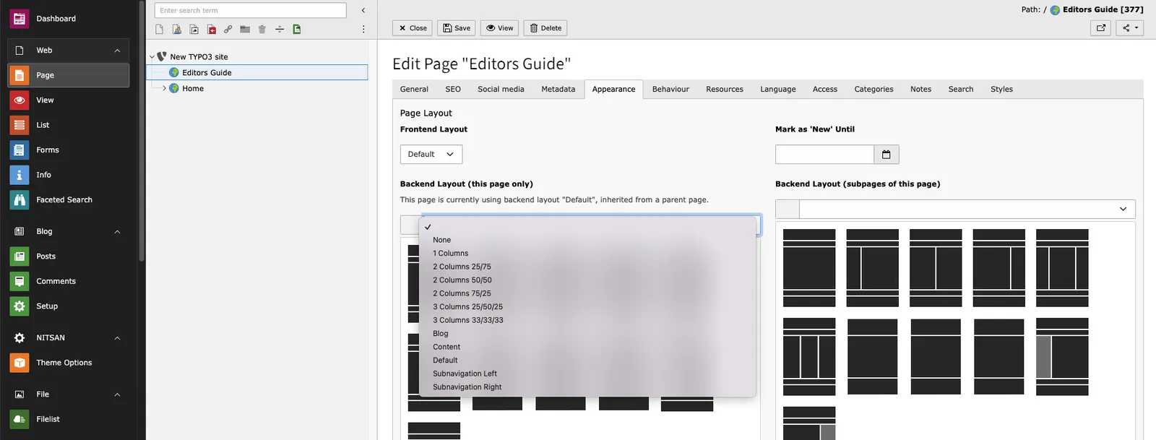Pick the shortcut page icon in tree toolbar
The image size is (1156, 440).
(x=194, y=30)
